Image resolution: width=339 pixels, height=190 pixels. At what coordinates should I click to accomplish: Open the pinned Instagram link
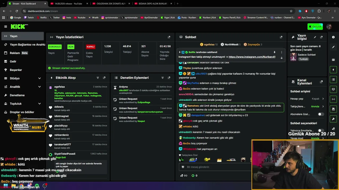[252, 57]
